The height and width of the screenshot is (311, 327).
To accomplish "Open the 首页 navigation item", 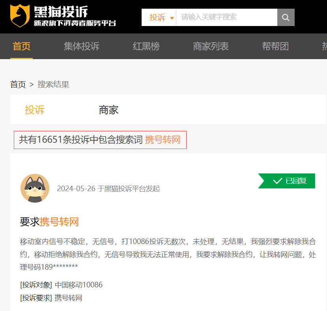I will click(x=21, y=46).
